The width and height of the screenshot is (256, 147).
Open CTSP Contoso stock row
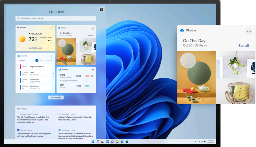[76, 86]
